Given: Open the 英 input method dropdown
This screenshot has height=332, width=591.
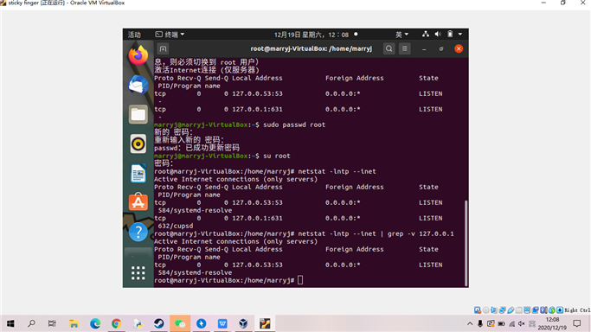Looking at the screenshot, I should point(401,35).
